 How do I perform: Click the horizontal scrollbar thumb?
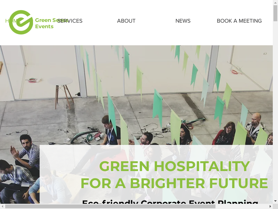(110, 206)
